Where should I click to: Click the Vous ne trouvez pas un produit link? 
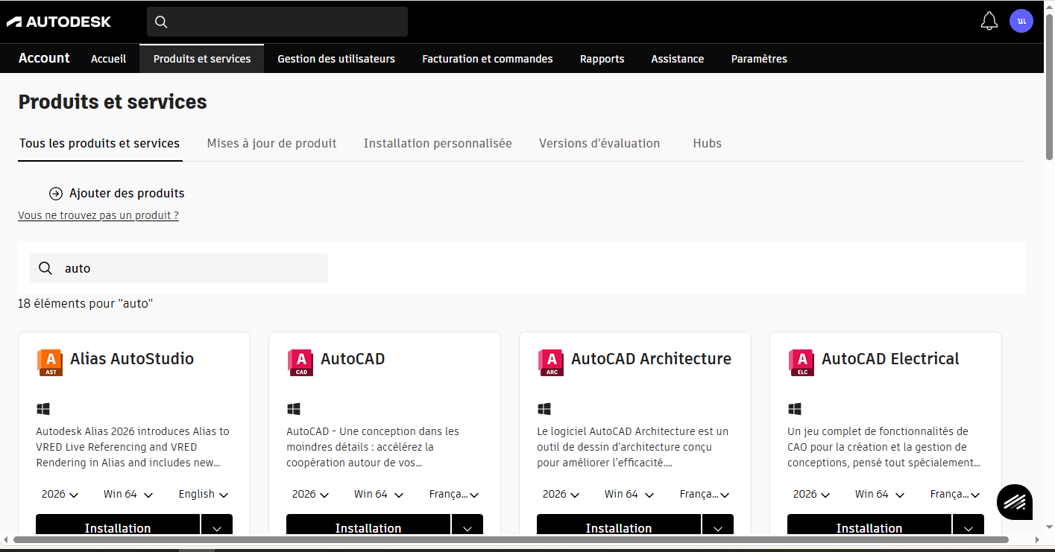[x=98, y=215]
